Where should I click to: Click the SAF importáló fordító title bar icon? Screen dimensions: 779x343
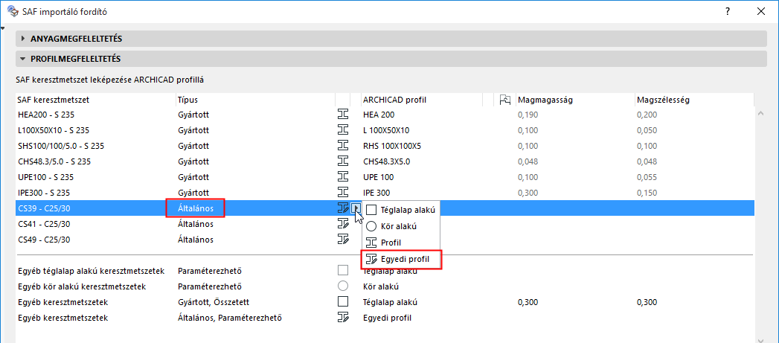click(x=13, y=11)
